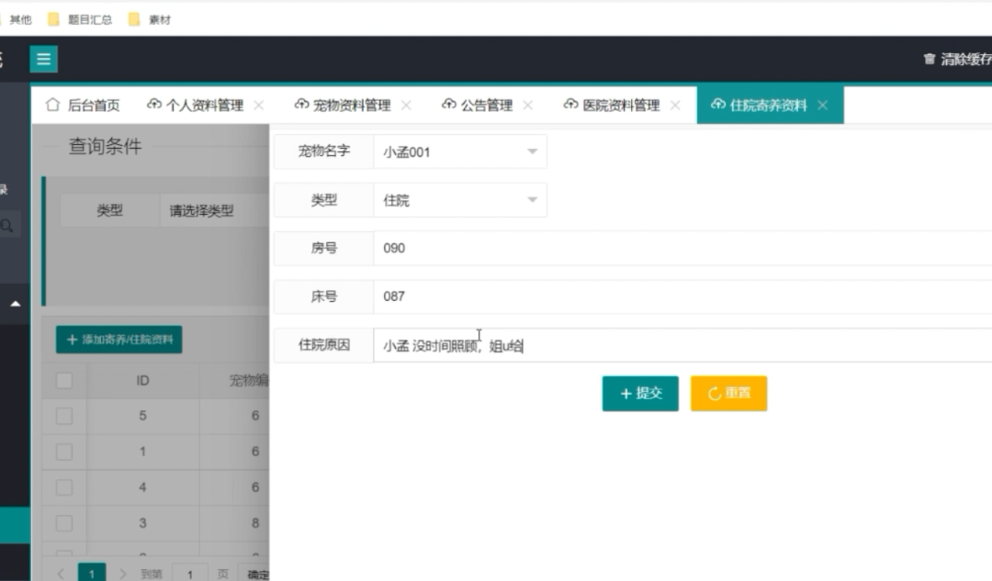Click the search magnifier icon in sidebar
Image resolution: width=992 pixels, height=581 pixels.
click(7, 226)
